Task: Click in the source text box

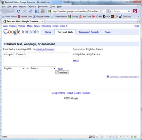Action: pyautogui.click(x=36, y=59)
